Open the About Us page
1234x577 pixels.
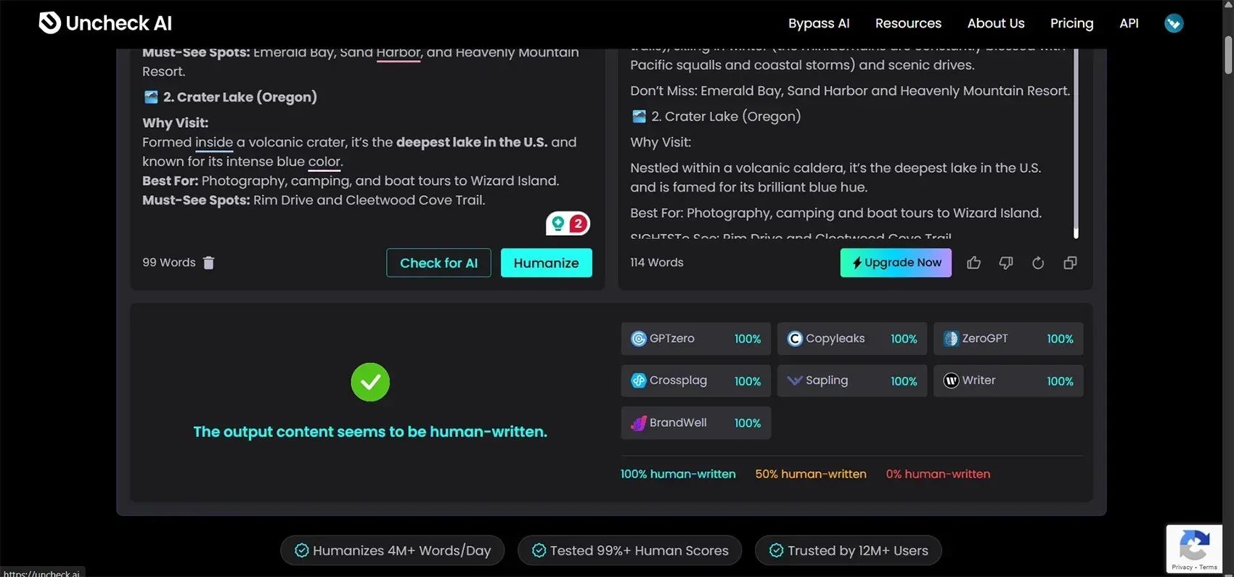(x=996, y=23)
